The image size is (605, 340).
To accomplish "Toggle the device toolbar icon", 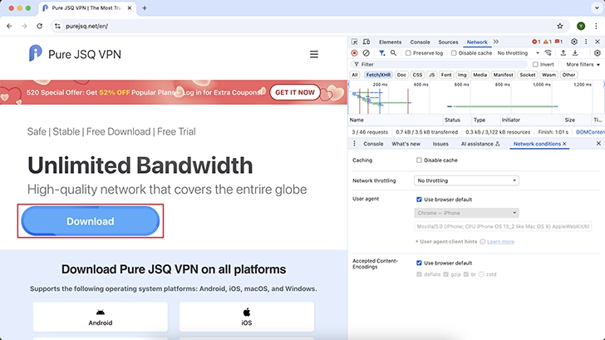I will (x=366, y=42).
